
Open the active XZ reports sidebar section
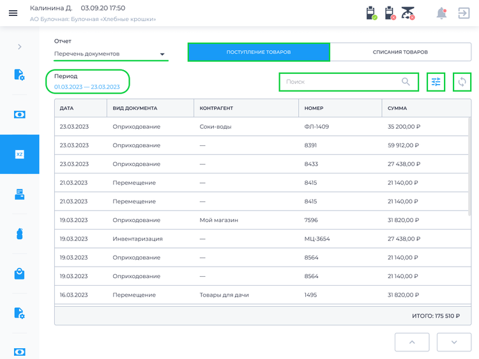(20, 154)
